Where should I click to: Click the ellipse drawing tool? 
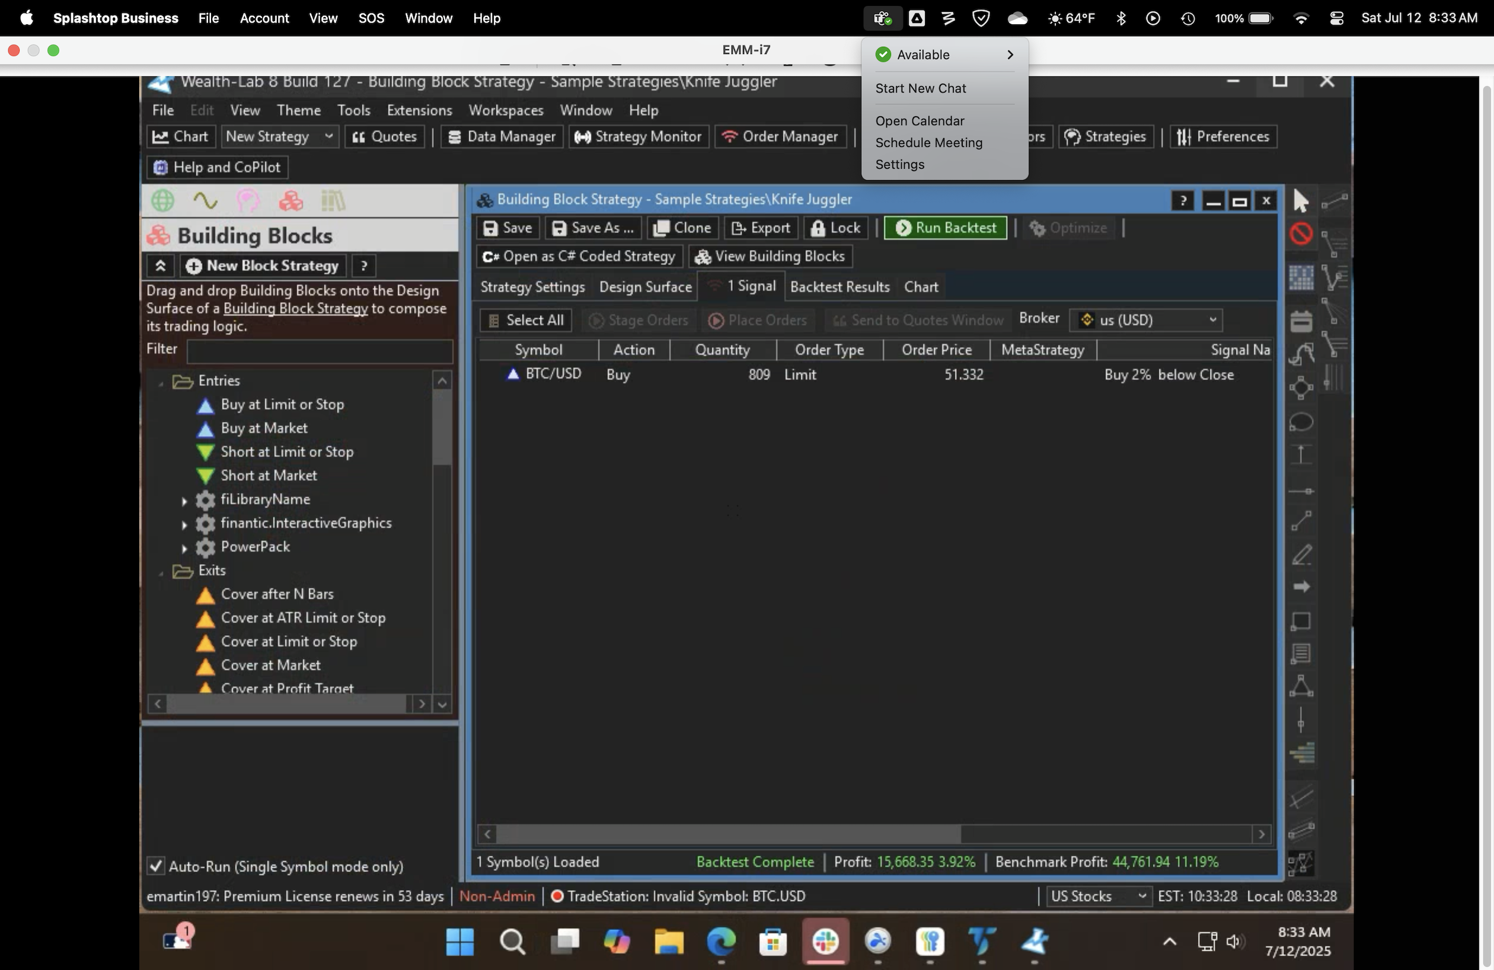point(1301,422)
